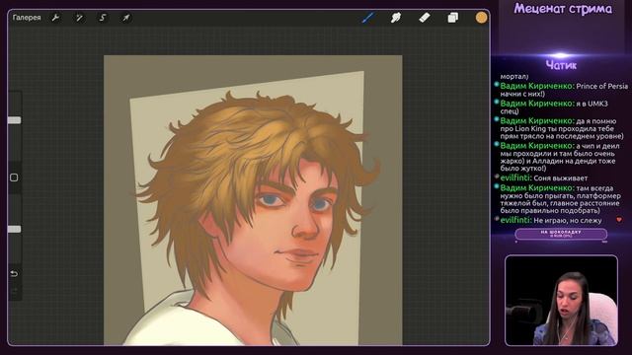Click the faded redo arrow in sidebar
Image resolution: width=632 pixels, height=355 pixels.
point(14,290)
